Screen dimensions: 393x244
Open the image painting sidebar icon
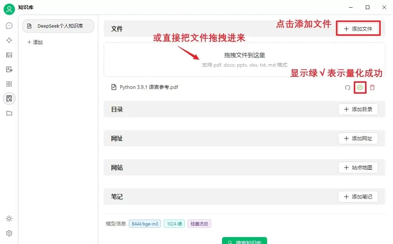[x=9, y=55]
